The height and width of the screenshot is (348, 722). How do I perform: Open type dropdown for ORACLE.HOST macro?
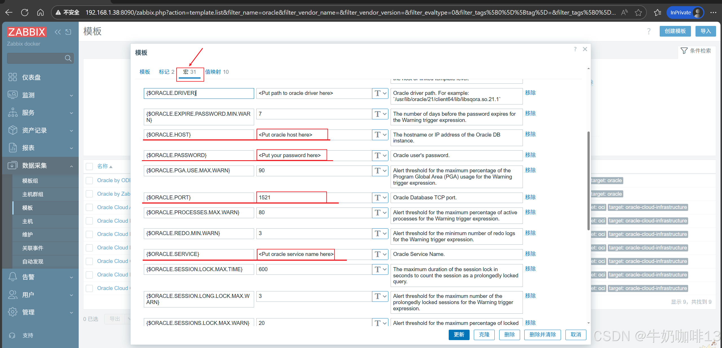click(x=380, y=135)
